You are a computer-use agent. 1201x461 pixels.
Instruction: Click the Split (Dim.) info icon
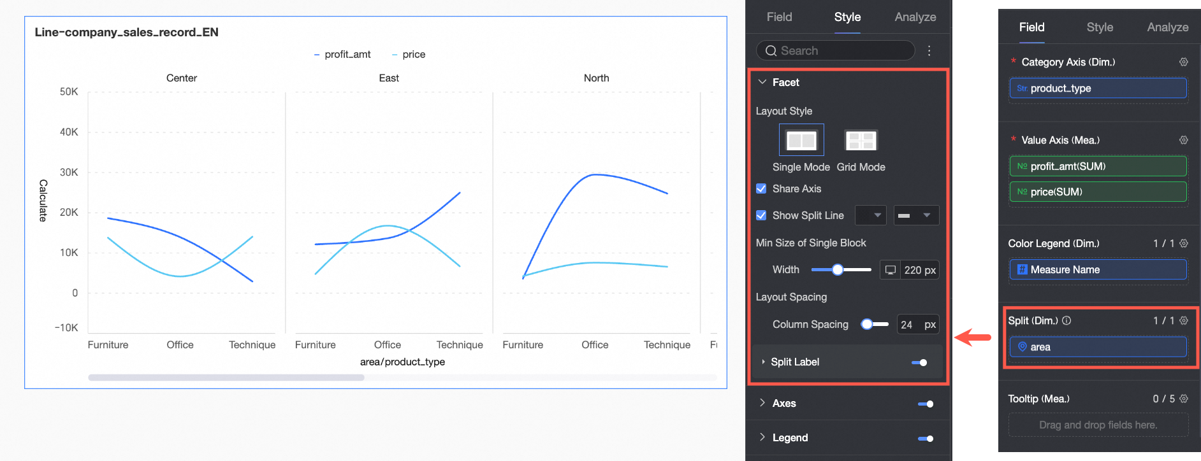1066,320
